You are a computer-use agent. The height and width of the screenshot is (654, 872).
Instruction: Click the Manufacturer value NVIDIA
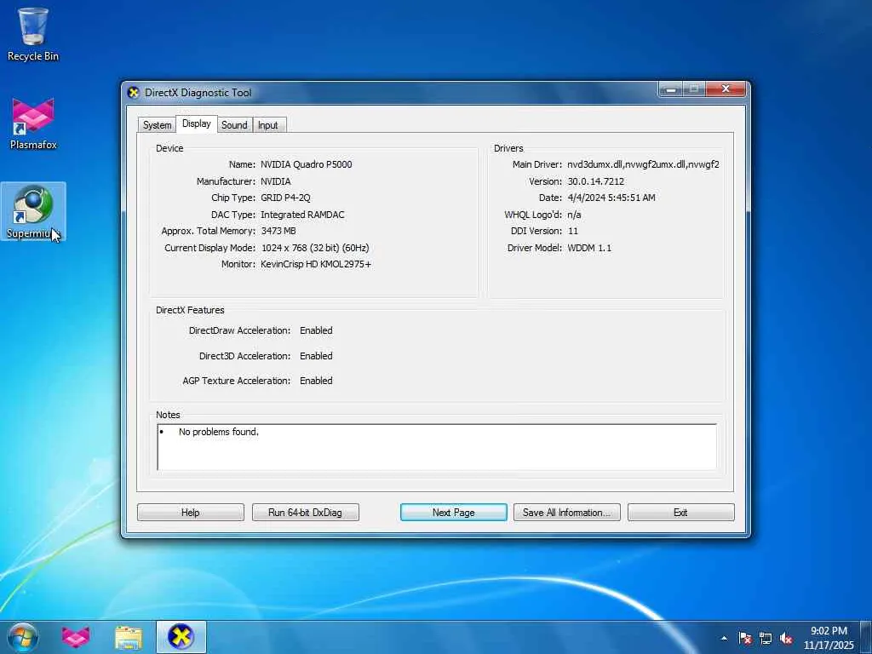pyautogui.click(x=275, y=181)
